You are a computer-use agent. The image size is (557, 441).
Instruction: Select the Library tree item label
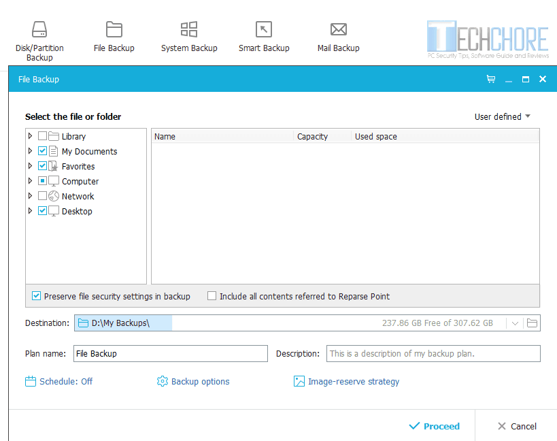point(73,137)
